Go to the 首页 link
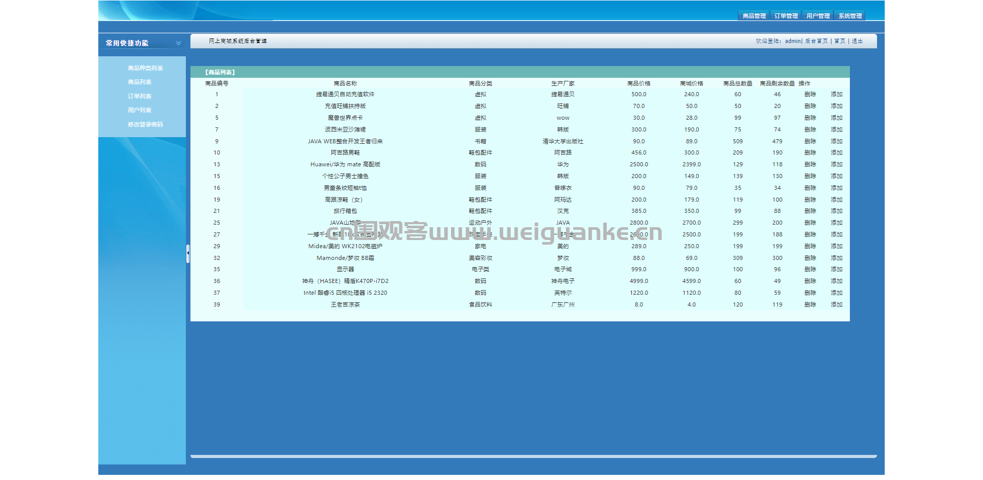Screen dimensions: 983x480 pyautogui.click(x=840, y=41)
